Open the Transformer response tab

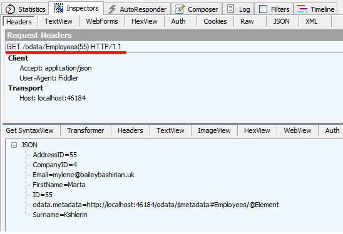coord(86,130)
